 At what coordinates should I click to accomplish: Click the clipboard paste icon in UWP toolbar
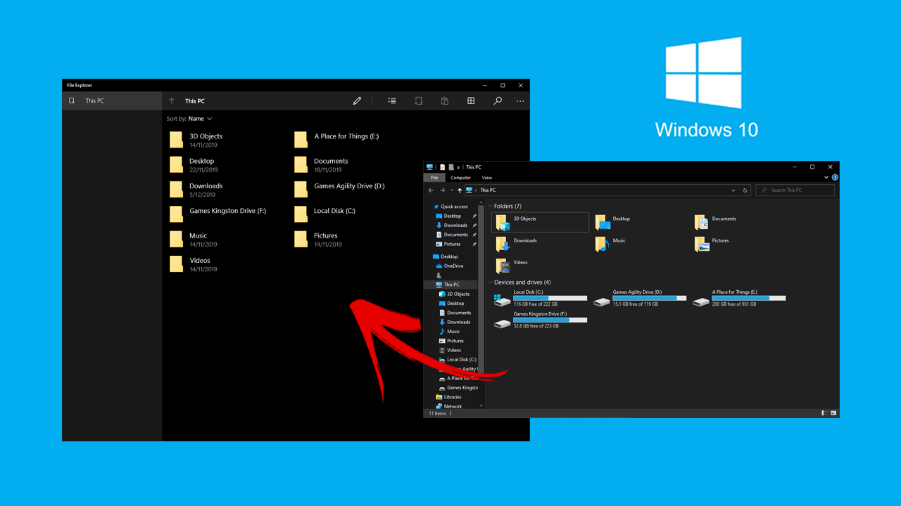tap(445, 101)
